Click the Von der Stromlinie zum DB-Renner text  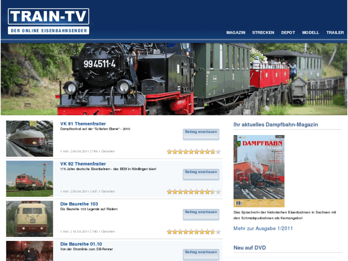[x=87, y=249]
